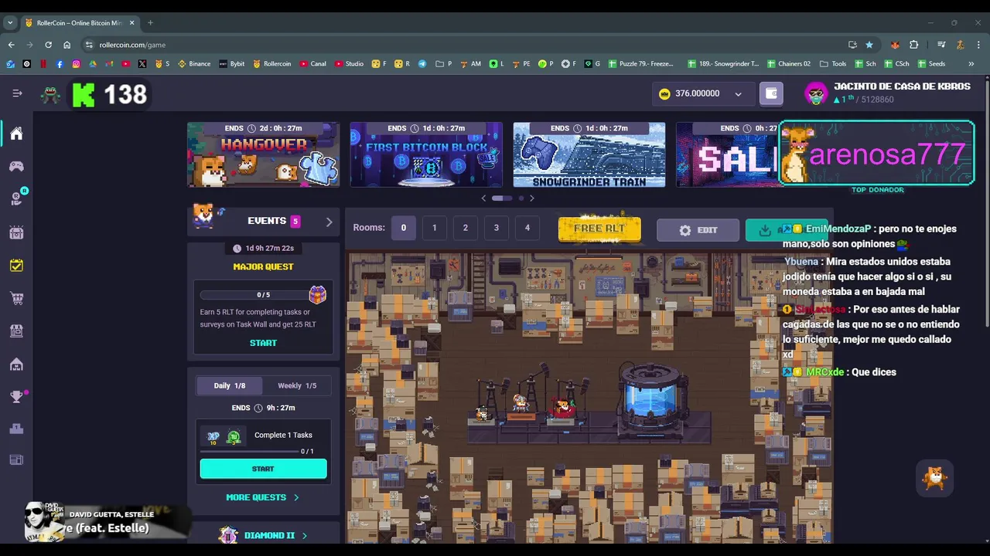Image resolution: width=990 pixels, height=556 pixels.
Task: Expand the Events panel arrow
Action: (x=329, y=222)
